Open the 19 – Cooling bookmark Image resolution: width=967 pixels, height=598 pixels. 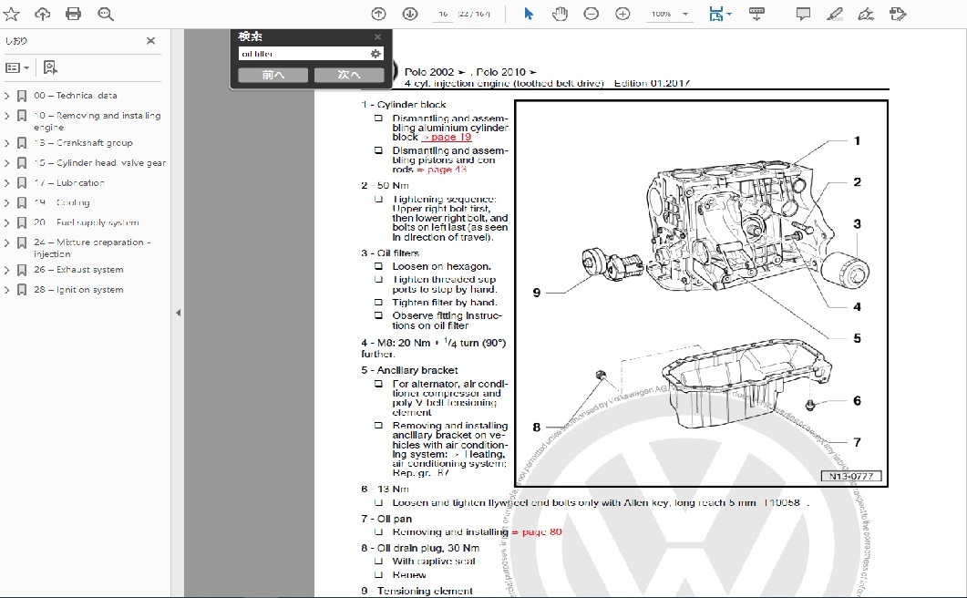62,202
